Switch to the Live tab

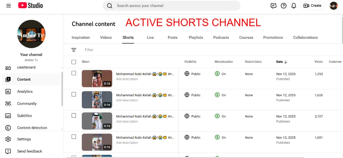[x=150, y=37]
